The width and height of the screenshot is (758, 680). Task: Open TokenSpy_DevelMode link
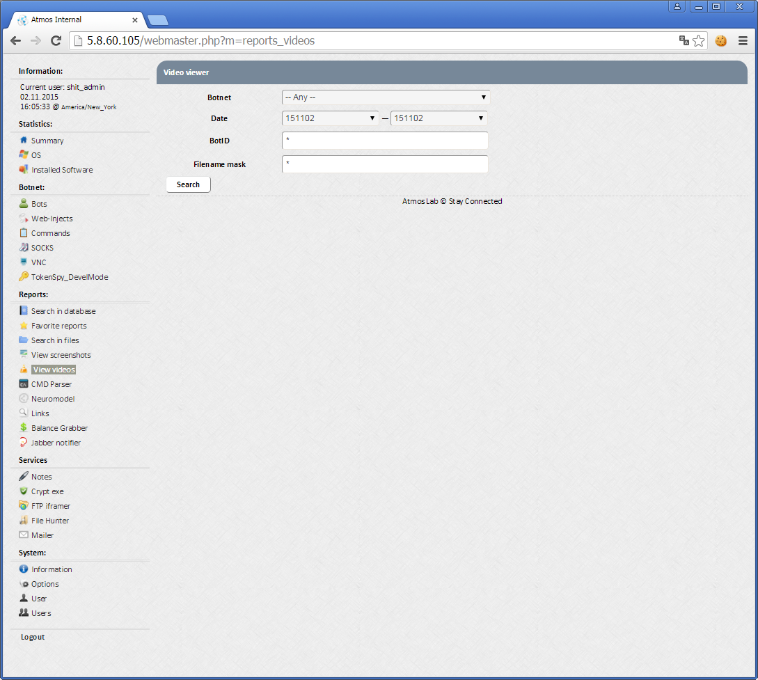coord(70,277)
